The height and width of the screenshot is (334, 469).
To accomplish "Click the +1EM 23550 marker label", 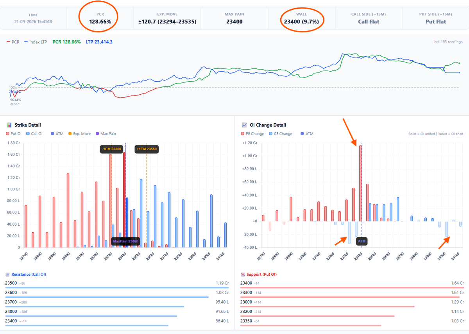I will [x=147, y=149].
